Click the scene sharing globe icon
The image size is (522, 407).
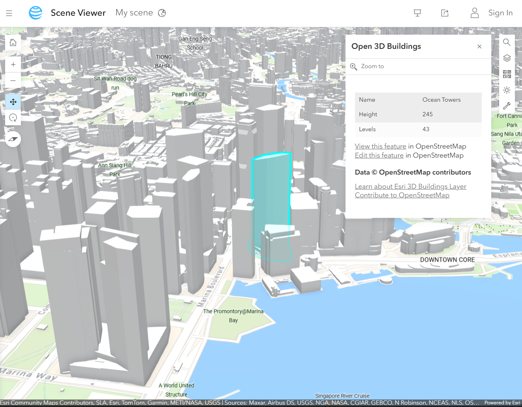[162, 13]
